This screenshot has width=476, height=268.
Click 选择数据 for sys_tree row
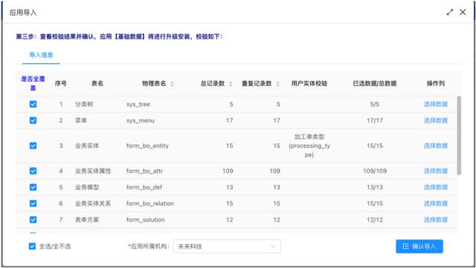pos(436,104)
